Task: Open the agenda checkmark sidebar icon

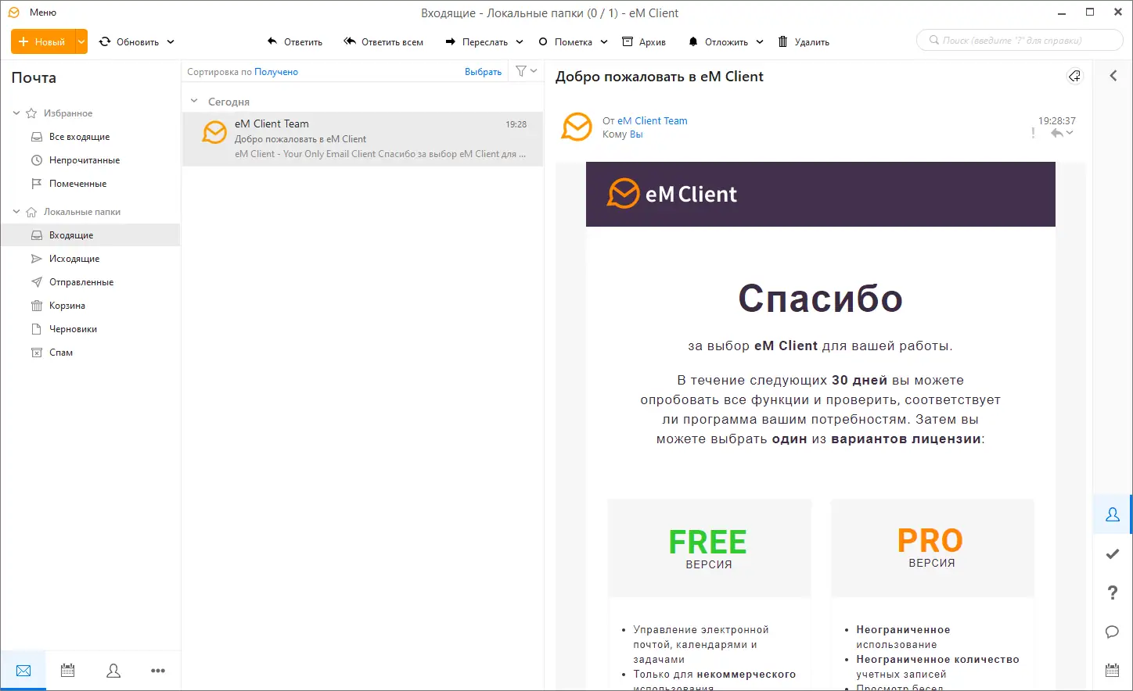Action: pyautogui.click(x=1113, y=553)
